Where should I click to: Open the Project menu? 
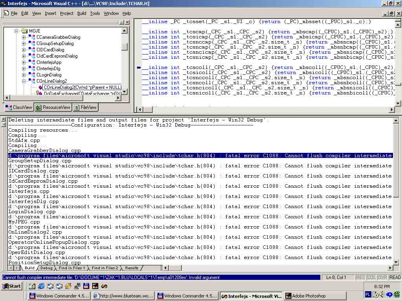pos(67,13)
